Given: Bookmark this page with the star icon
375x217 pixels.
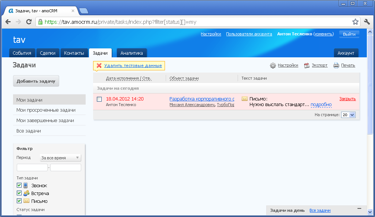Looking at the screenshot, I should (x=355, y=22).
